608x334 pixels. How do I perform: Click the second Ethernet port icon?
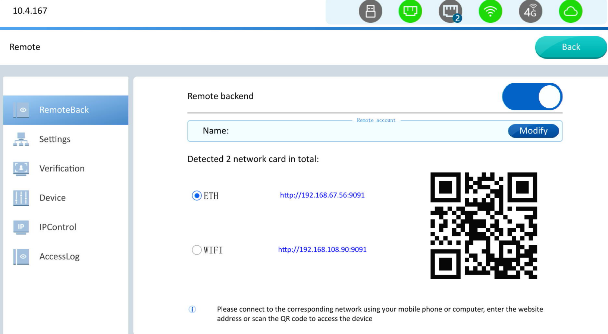pyautogui.click(x=450, y=11)
